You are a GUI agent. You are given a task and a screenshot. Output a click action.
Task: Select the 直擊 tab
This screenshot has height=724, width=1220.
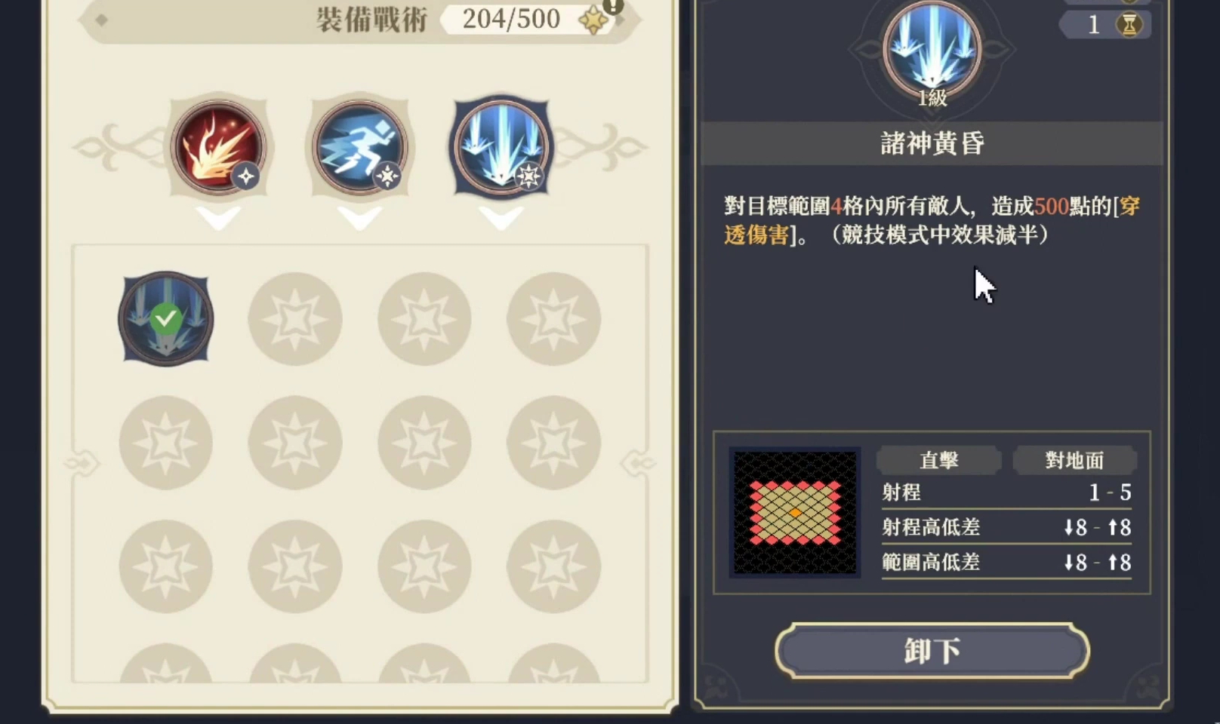coord(938,460)
